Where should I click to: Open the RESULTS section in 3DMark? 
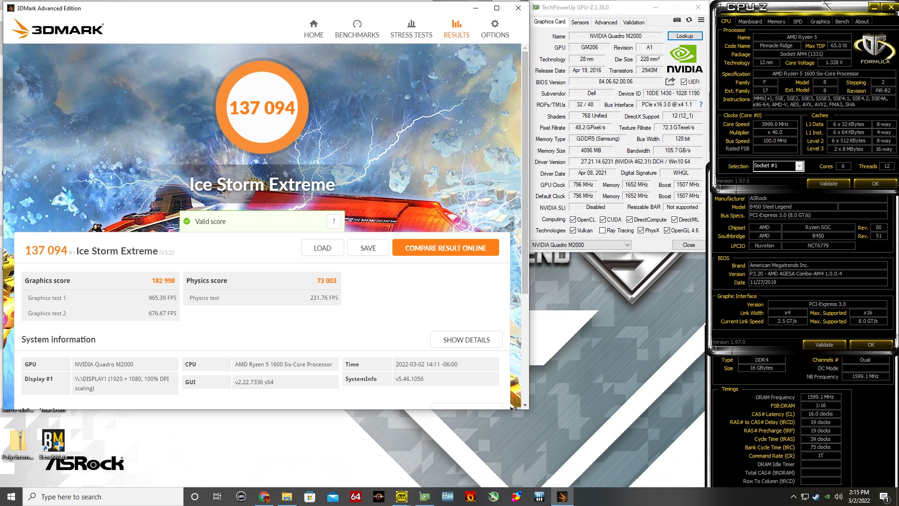(x=457, y=29)
